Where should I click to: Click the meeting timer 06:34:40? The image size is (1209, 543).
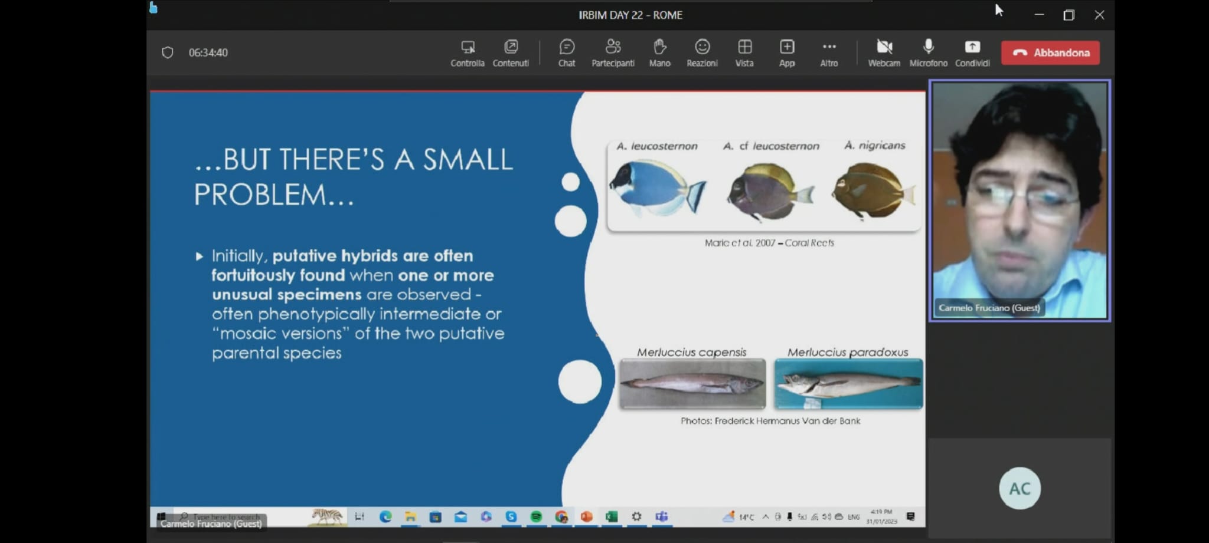[x=208, y=52]
